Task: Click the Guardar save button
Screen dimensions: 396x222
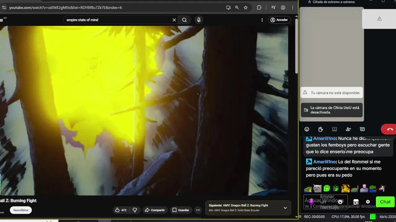Action: 180,210
